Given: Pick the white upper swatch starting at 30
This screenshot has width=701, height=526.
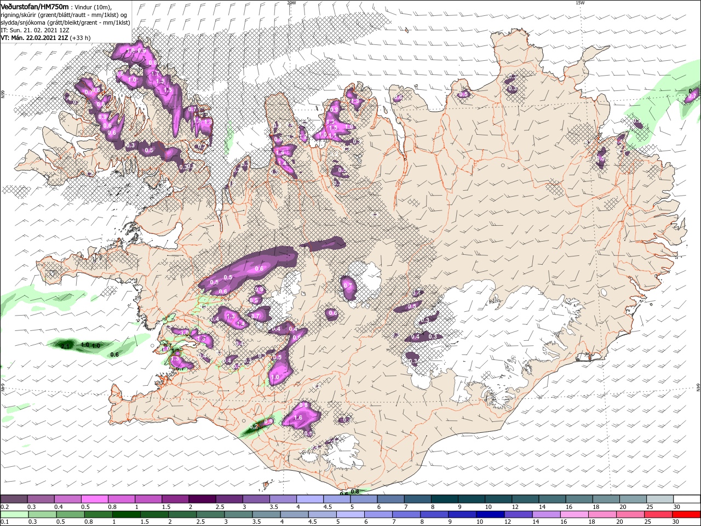Looking at the screenshot, I should [687, 499].
